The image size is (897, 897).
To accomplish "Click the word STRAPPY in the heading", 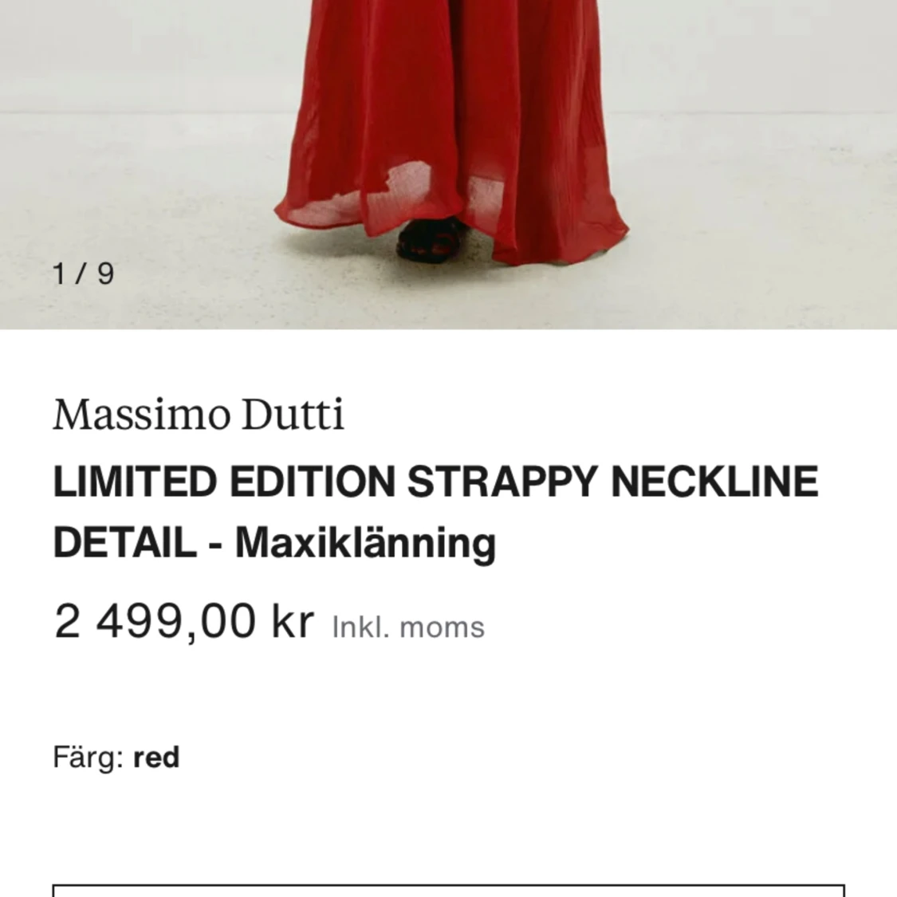I will pos(502,482).
